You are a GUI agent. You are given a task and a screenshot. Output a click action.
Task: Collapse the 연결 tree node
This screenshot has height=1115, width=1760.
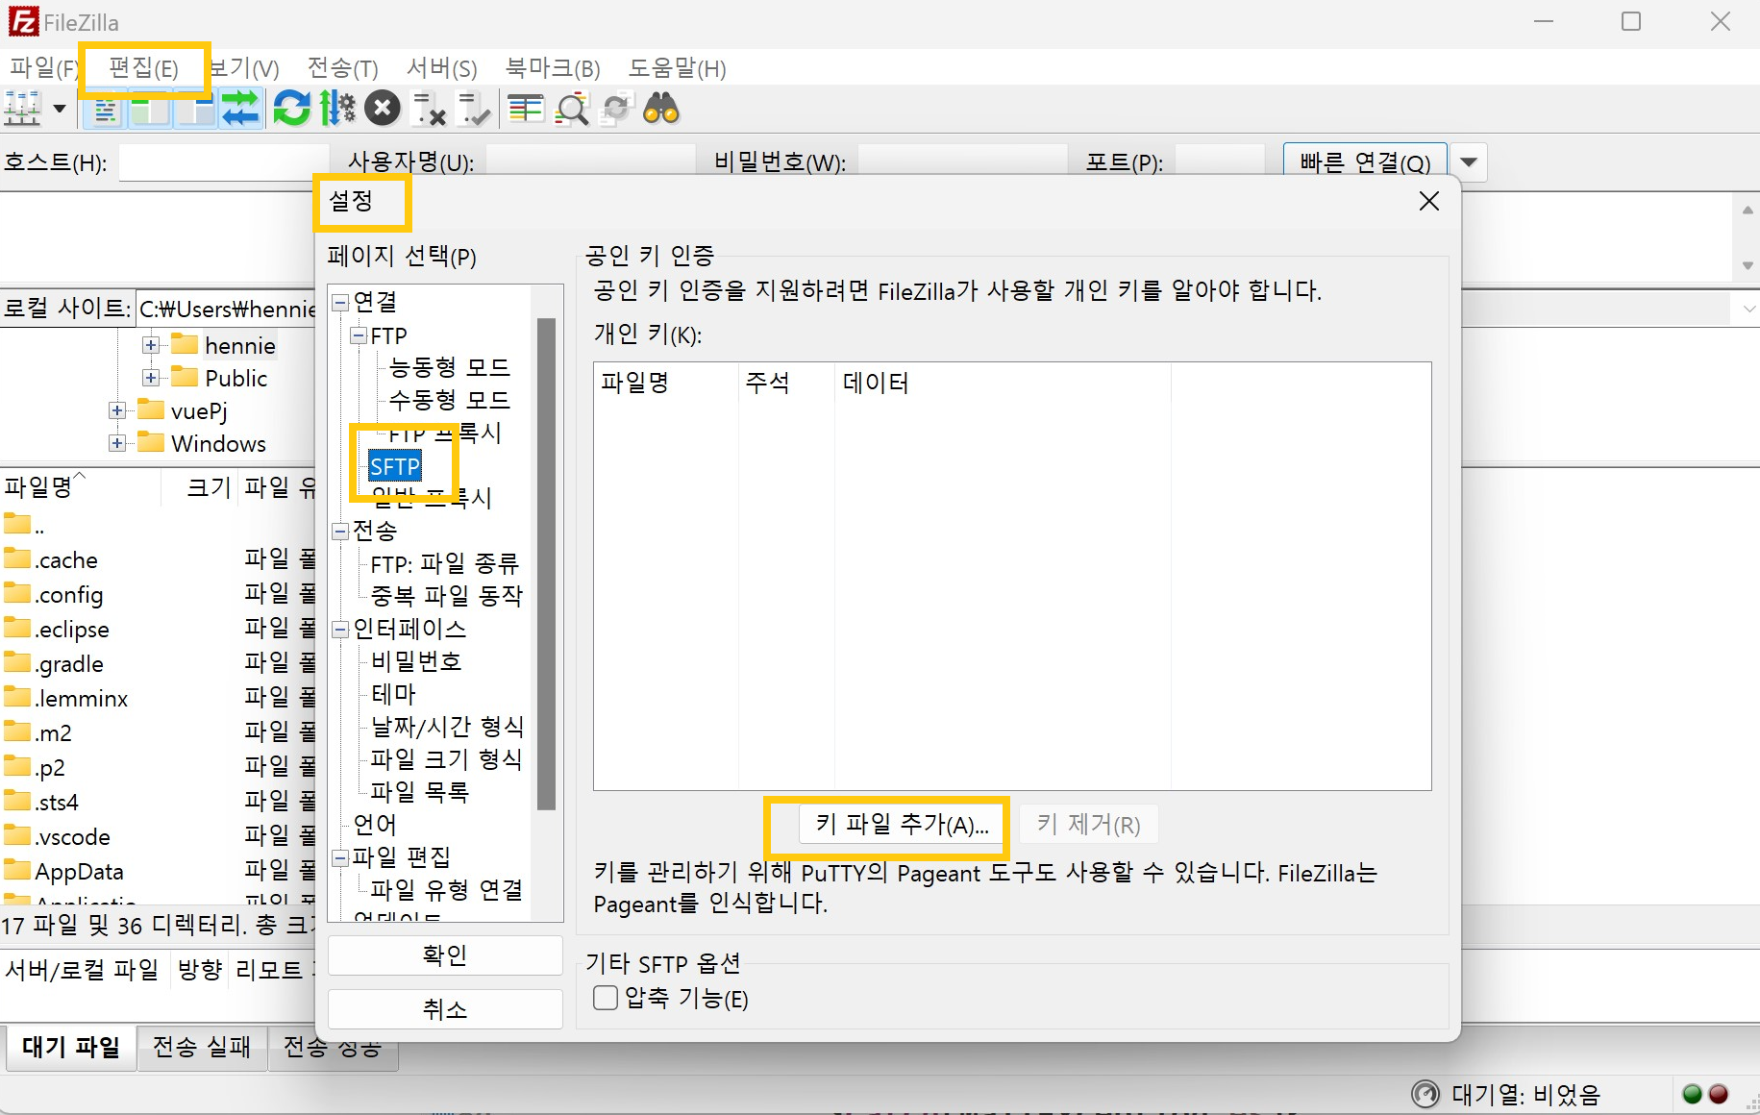(340, 302)
